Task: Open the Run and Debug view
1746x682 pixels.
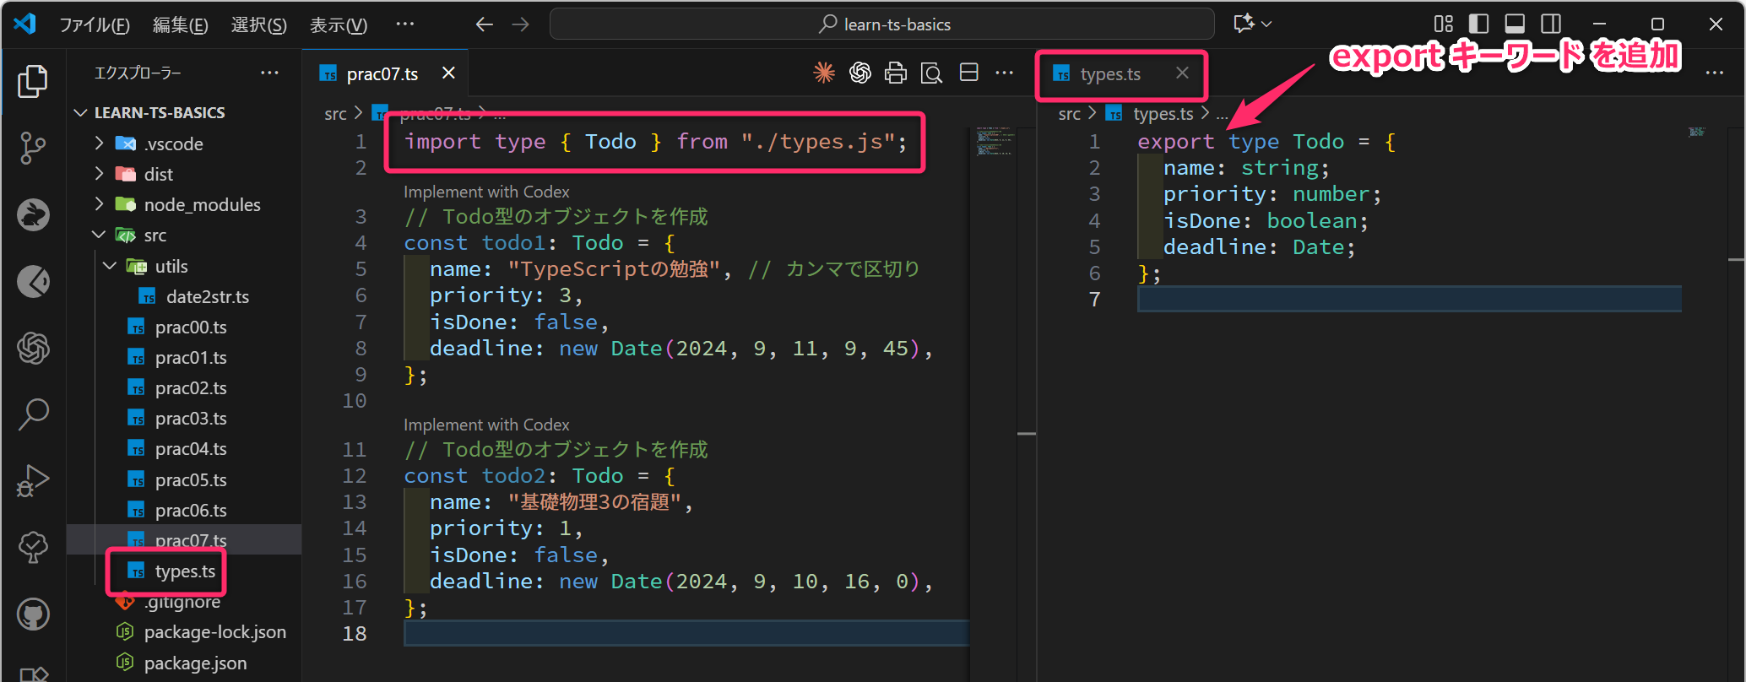Action: pyautogui.click(x=33, y=481)
